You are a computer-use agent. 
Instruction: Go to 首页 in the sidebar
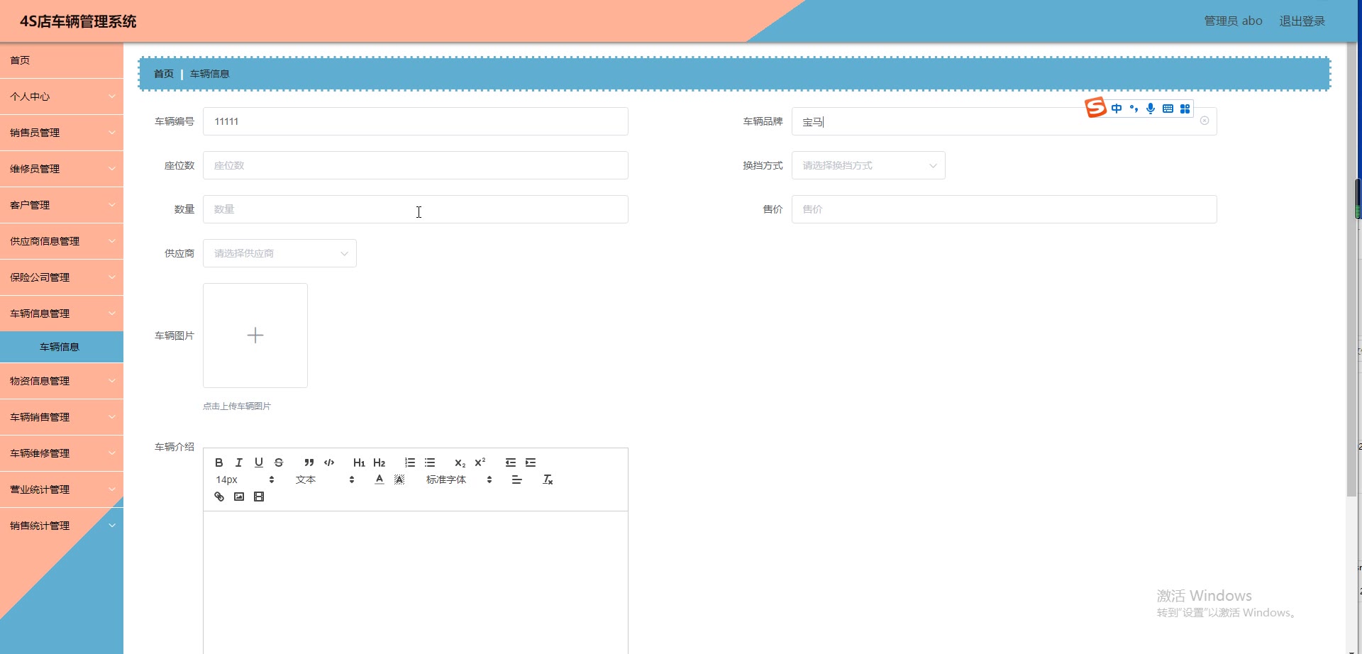click(62, 60)
